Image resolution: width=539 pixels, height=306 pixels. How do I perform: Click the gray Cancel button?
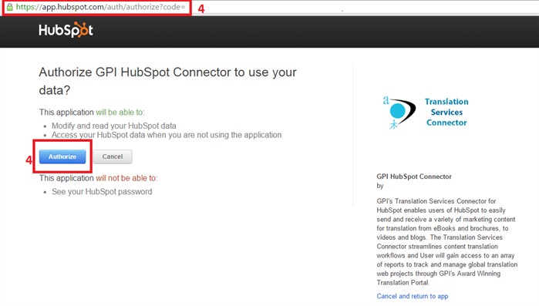coord(113,156)
